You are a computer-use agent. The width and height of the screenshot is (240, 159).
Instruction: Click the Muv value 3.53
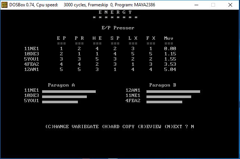click(170, 64)
